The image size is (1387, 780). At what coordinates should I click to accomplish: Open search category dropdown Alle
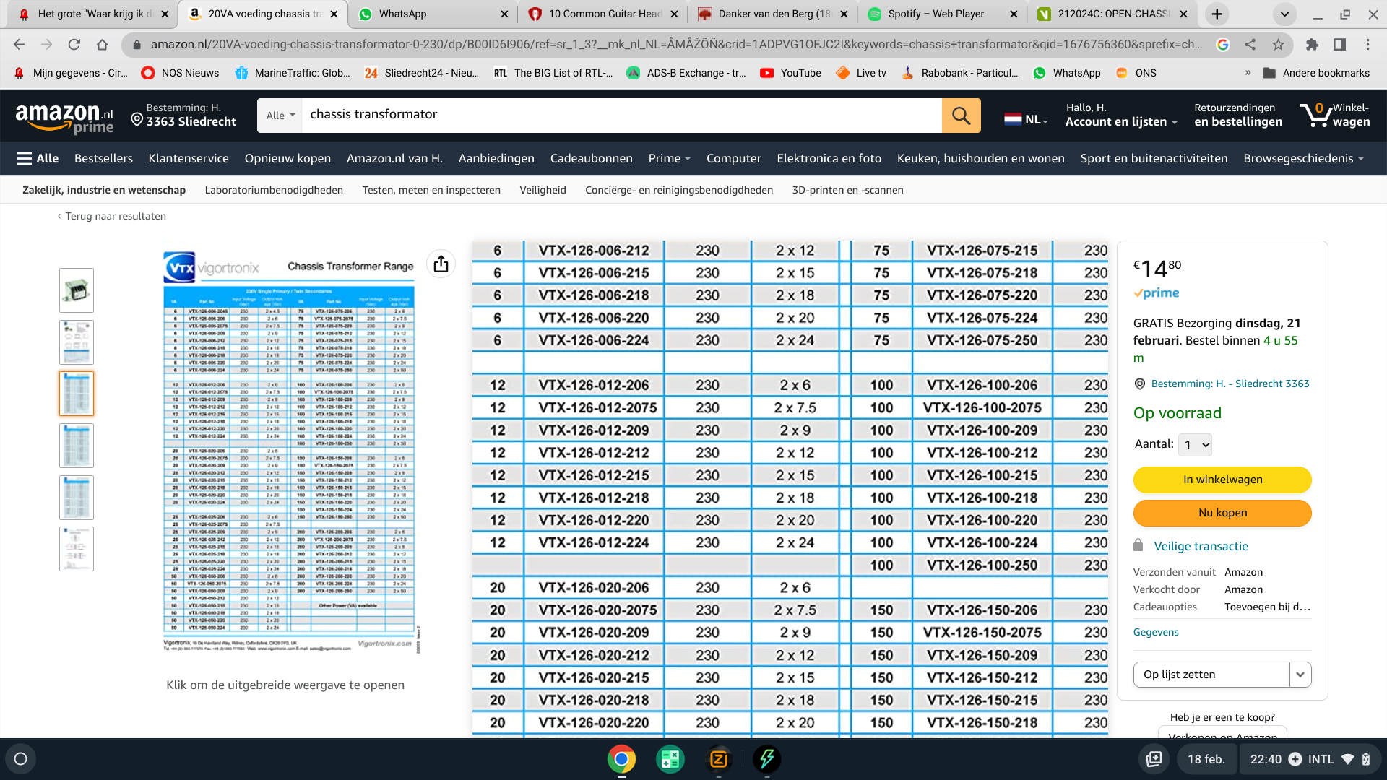(x=280, y=116)
